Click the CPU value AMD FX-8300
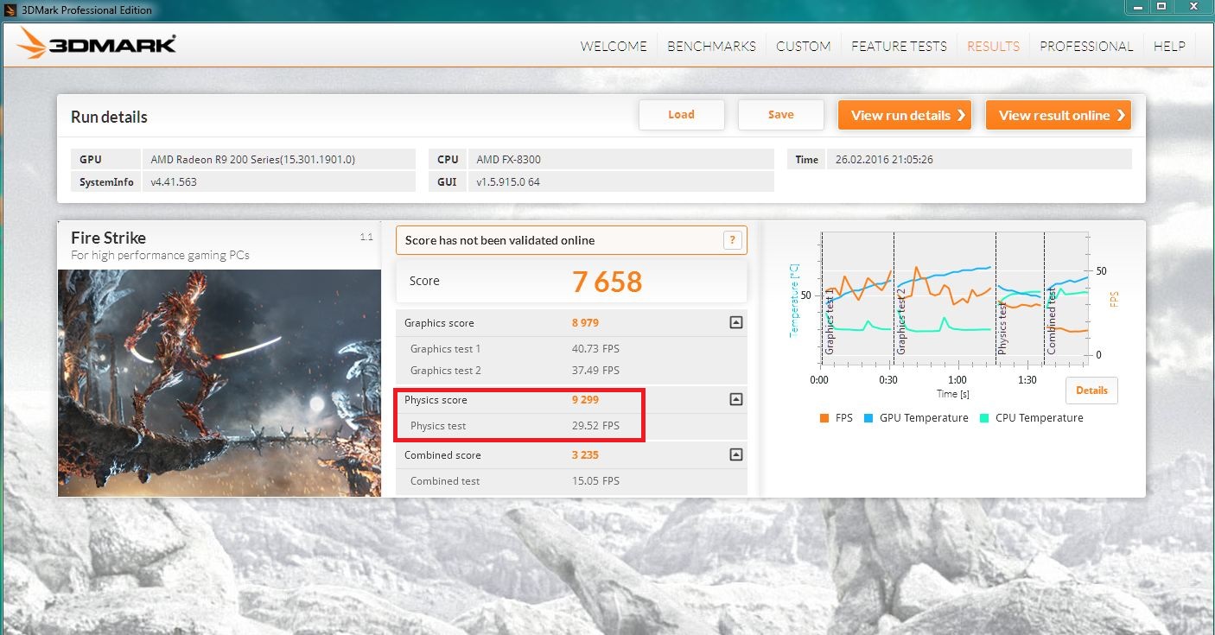This screenshot has width=1215, height=635. click(x=509, y=160)
